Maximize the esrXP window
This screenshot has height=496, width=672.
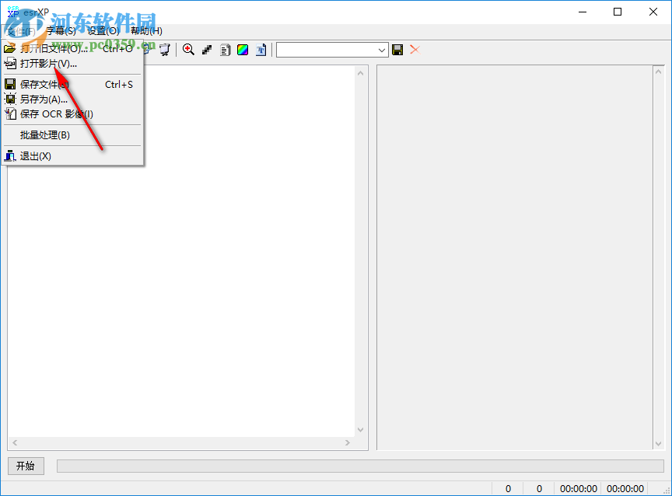618,12
